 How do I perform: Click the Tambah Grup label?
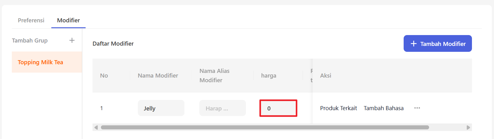pos(30,40)
